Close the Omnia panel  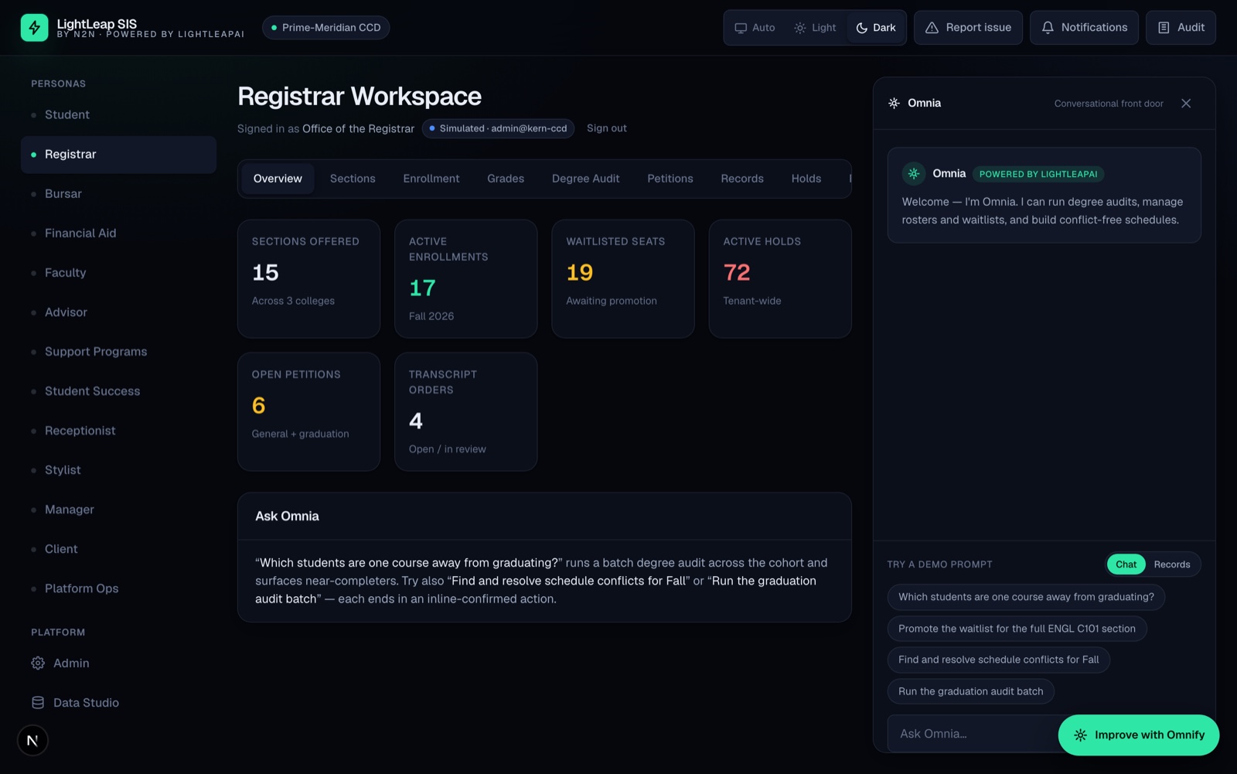click(1186, 104)
